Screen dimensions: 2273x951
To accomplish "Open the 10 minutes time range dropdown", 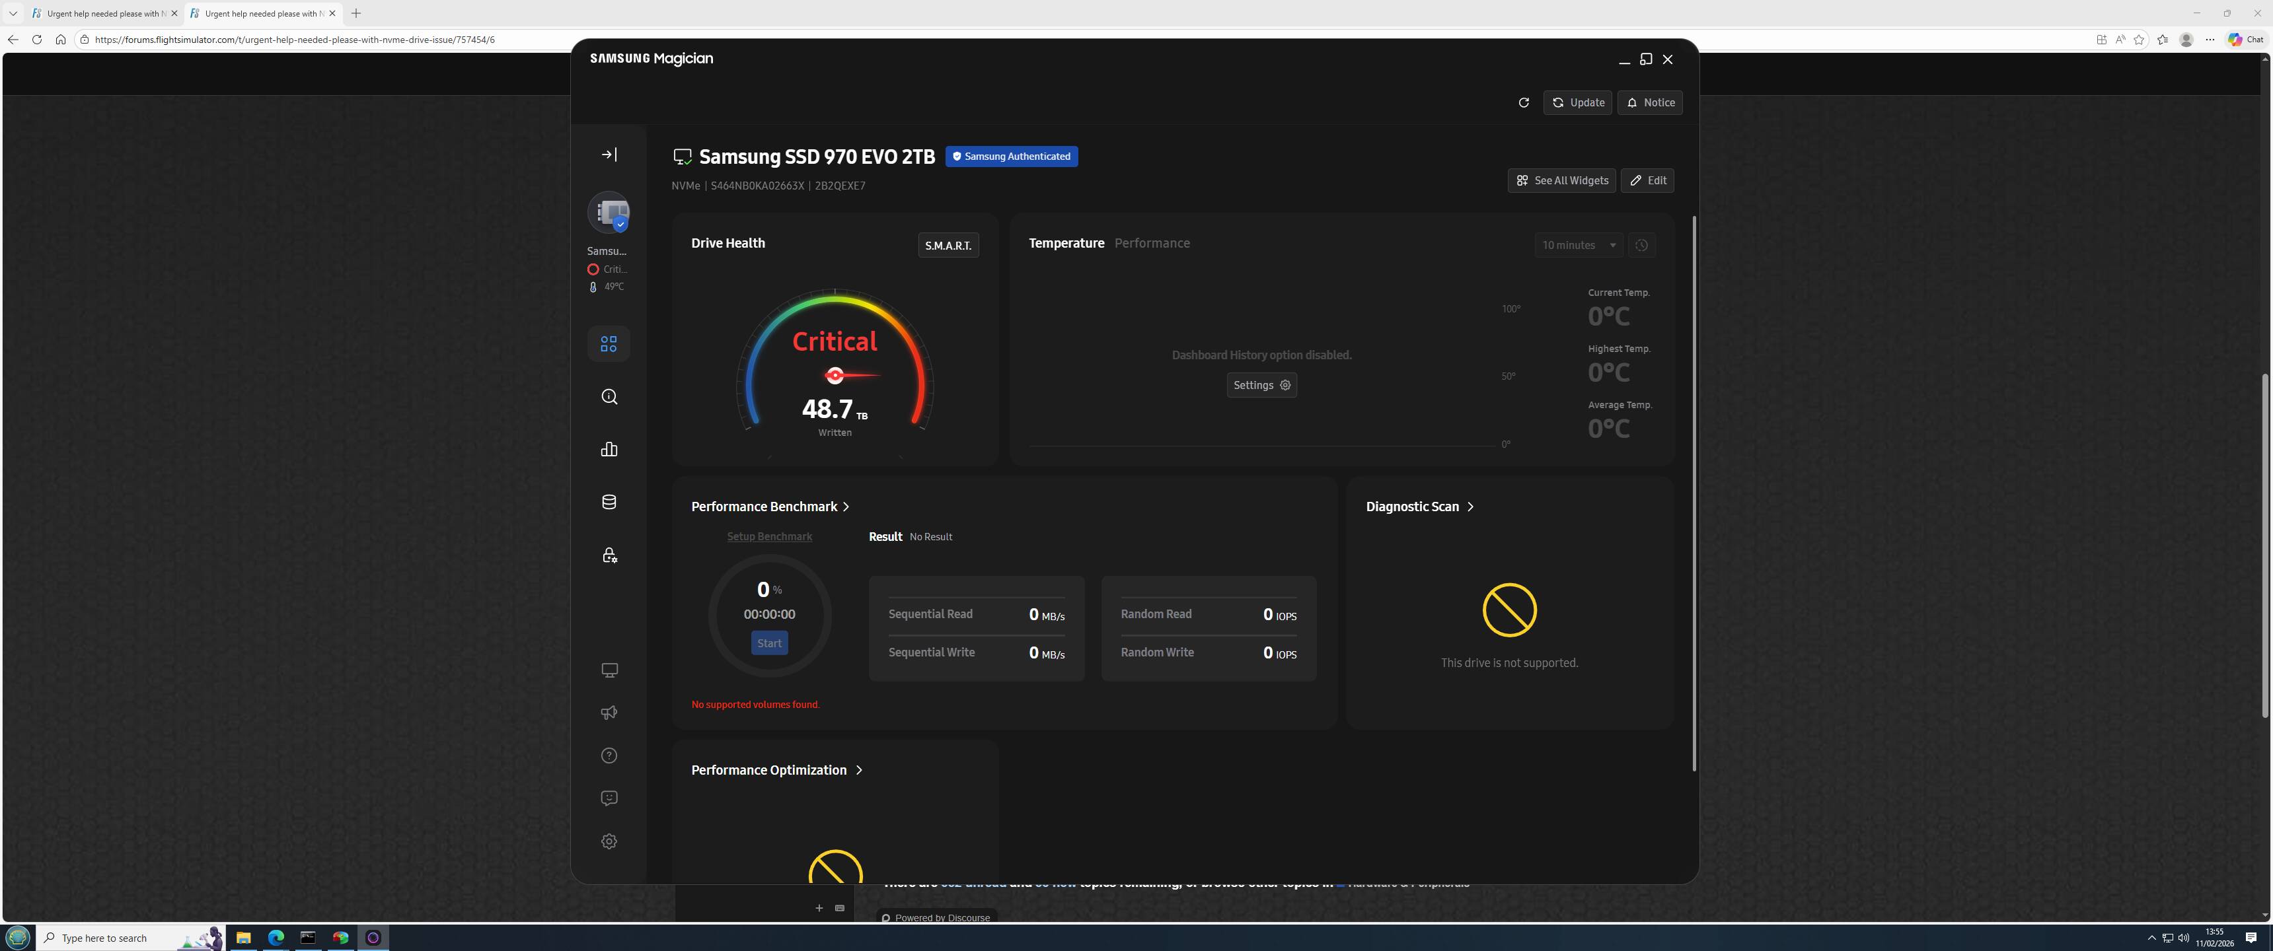I will pyautogui.click(x=1579, y=245).
